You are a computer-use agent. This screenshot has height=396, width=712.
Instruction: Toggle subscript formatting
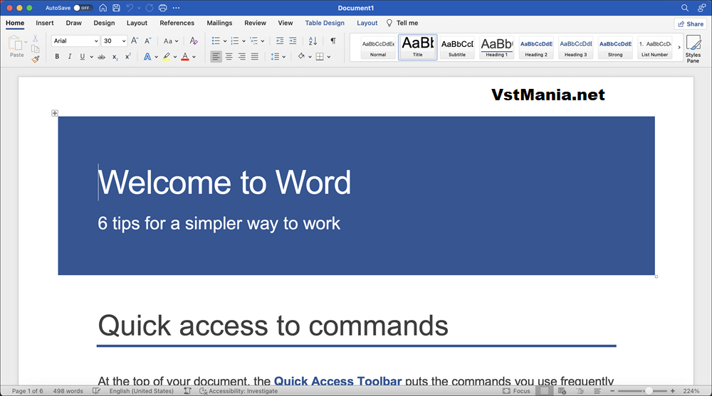point(115,57)
